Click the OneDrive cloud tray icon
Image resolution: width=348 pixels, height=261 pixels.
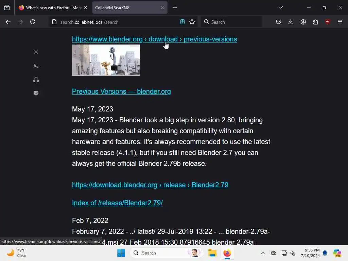pos(274,253)
